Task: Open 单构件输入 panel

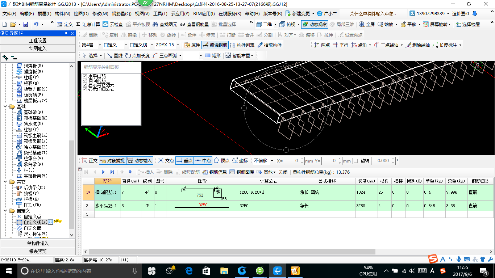Action: 38,243
